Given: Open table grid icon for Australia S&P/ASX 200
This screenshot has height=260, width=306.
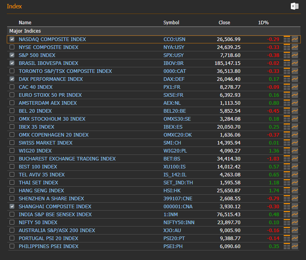Looking at the screenshot, I should (287, 231).
